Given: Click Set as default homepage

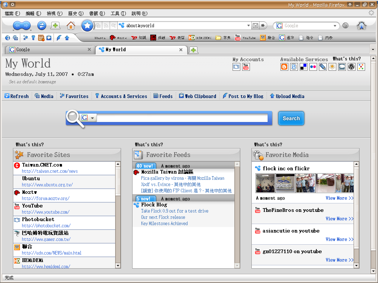Looking at the screenshot, I should pos(32,82).
